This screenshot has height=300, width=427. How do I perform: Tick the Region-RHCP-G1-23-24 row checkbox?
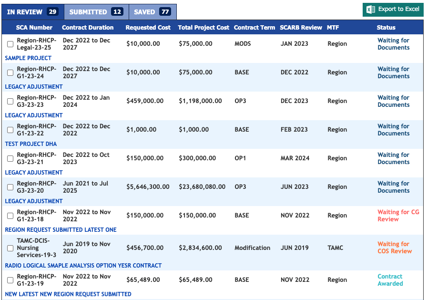pyautogui.click(x=10, y=72)
